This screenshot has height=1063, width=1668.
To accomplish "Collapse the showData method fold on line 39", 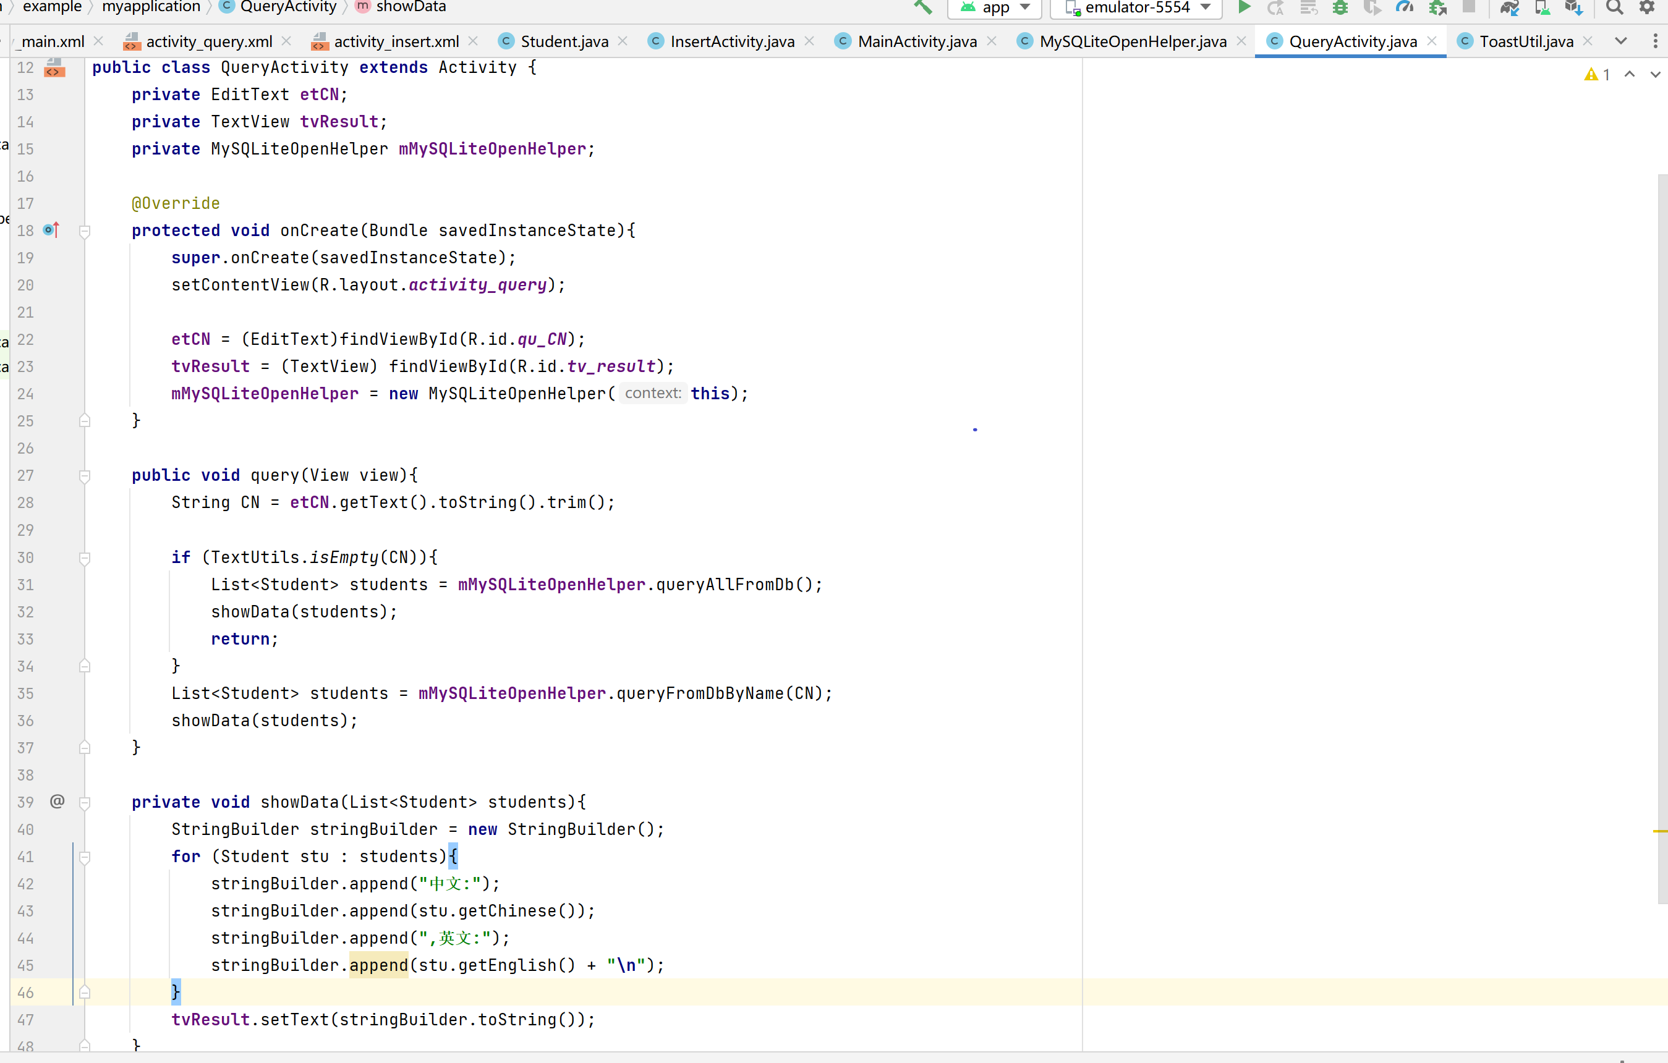I will coord(85,803).
